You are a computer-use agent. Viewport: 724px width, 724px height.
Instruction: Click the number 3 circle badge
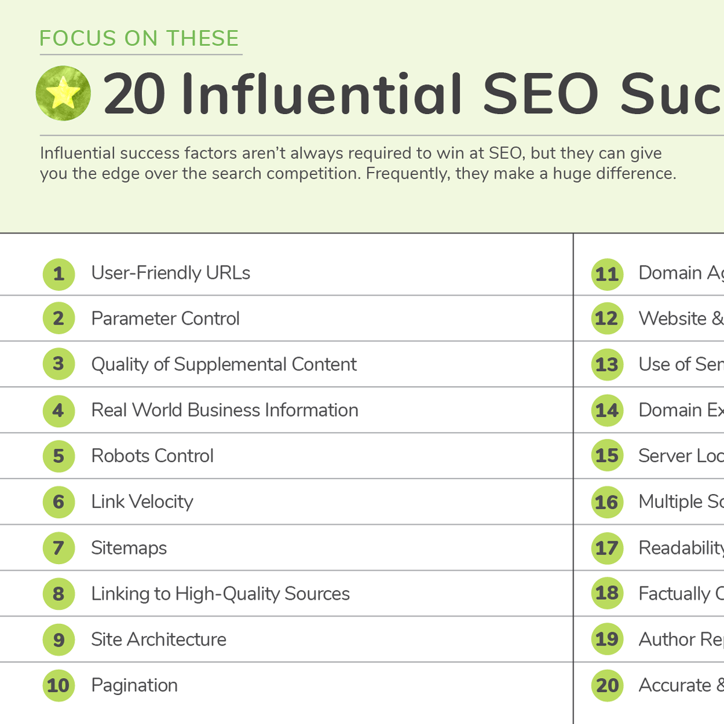[59, 364]
